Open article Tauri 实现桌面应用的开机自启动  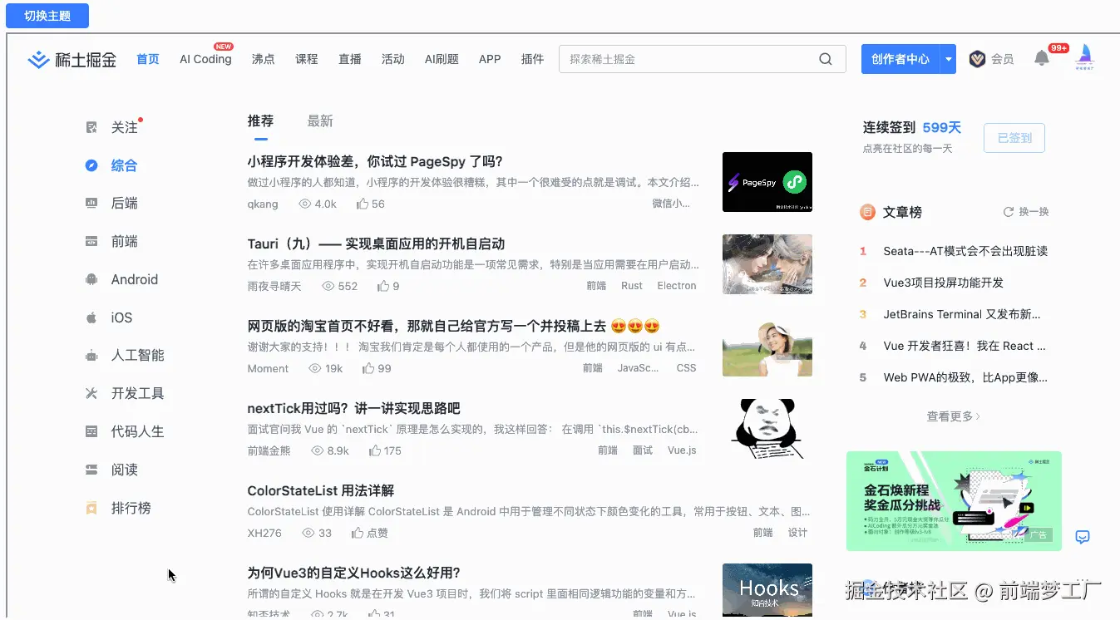(x=376, y=244)
